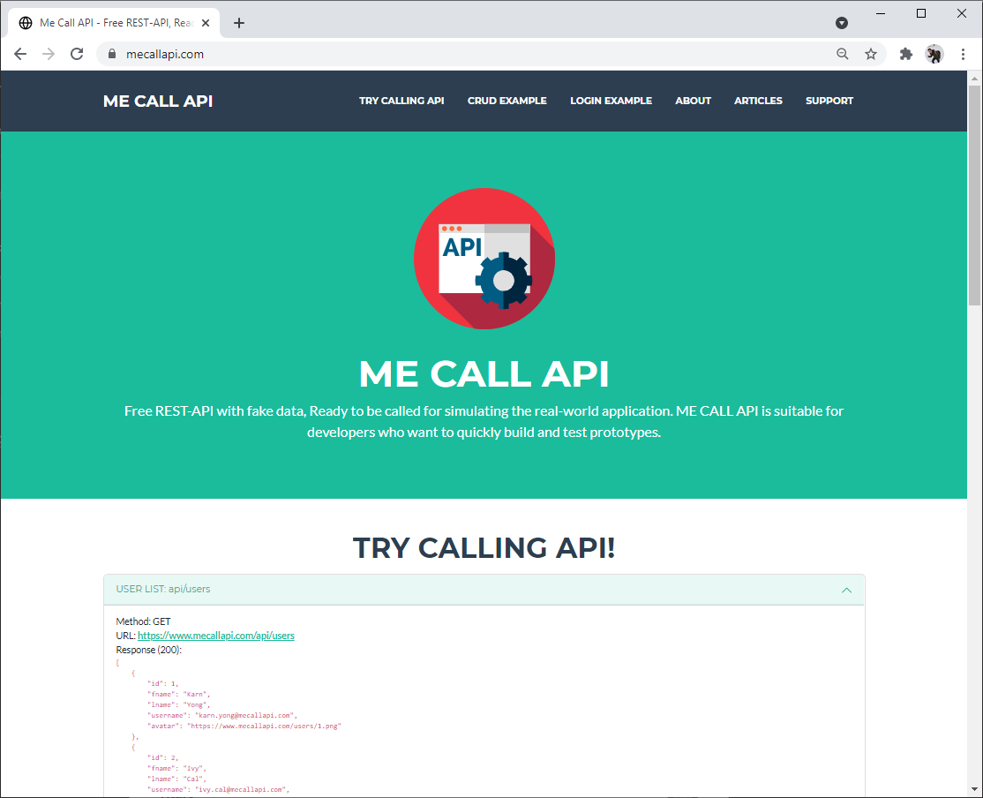This screenshot has width=983, height=798.
Task: Click the ME CALL API site logo
Action: [157, 101]
